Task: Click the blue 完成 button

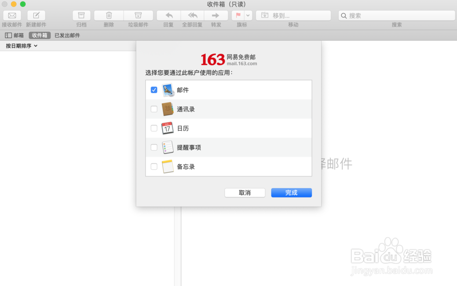Action: (292, 192)
